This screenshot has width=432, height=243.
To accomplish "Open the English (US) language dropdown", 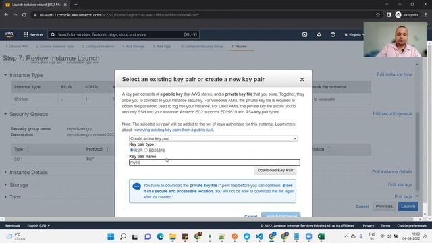I will pos(38,226).
